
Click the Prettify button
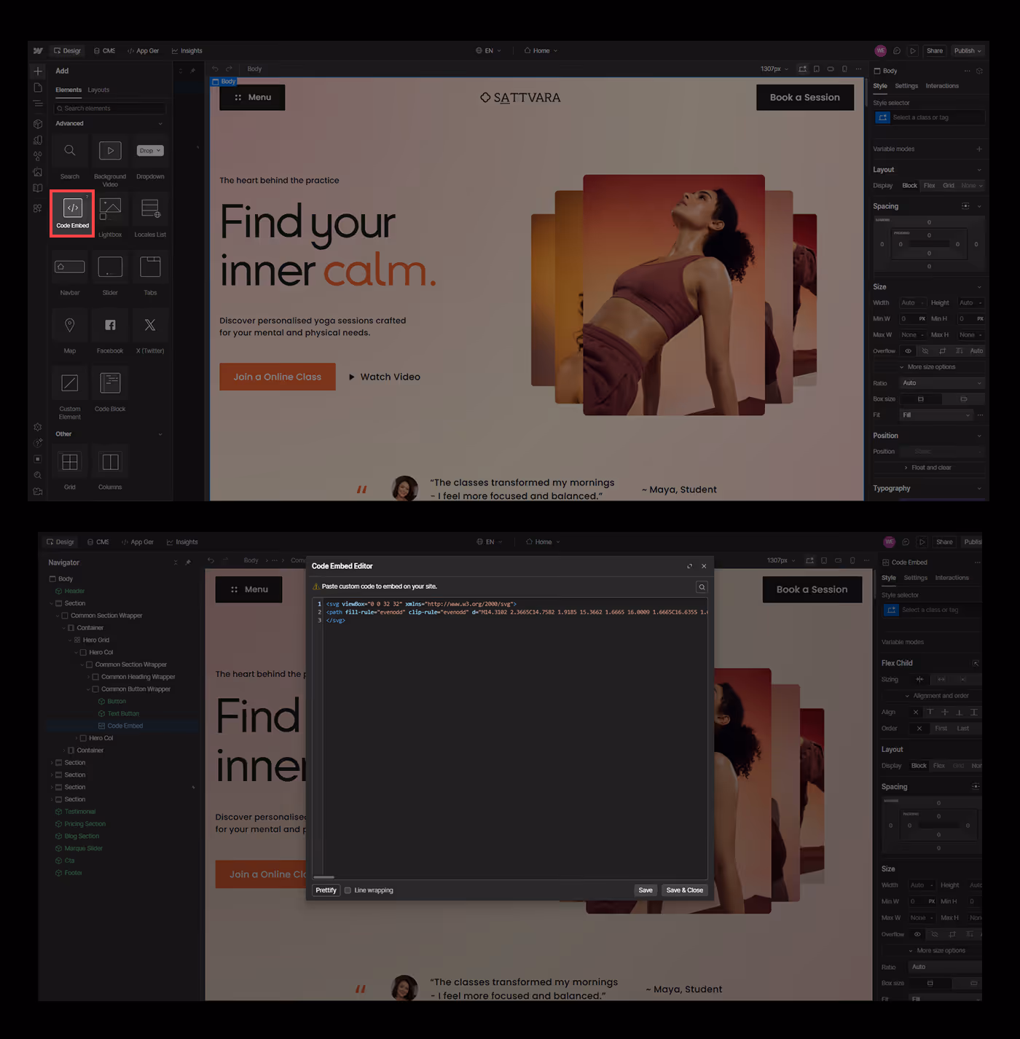326,890
